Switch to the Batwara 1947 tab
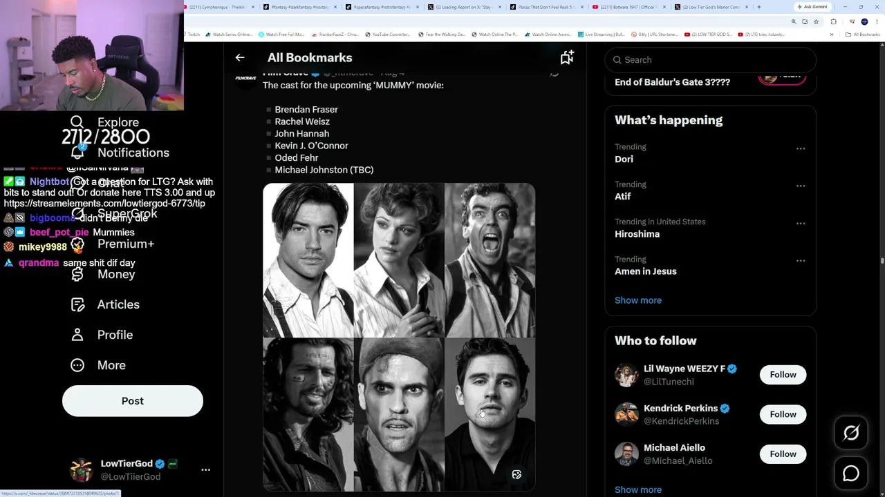 pyautogui.click(x=629, y=7)
